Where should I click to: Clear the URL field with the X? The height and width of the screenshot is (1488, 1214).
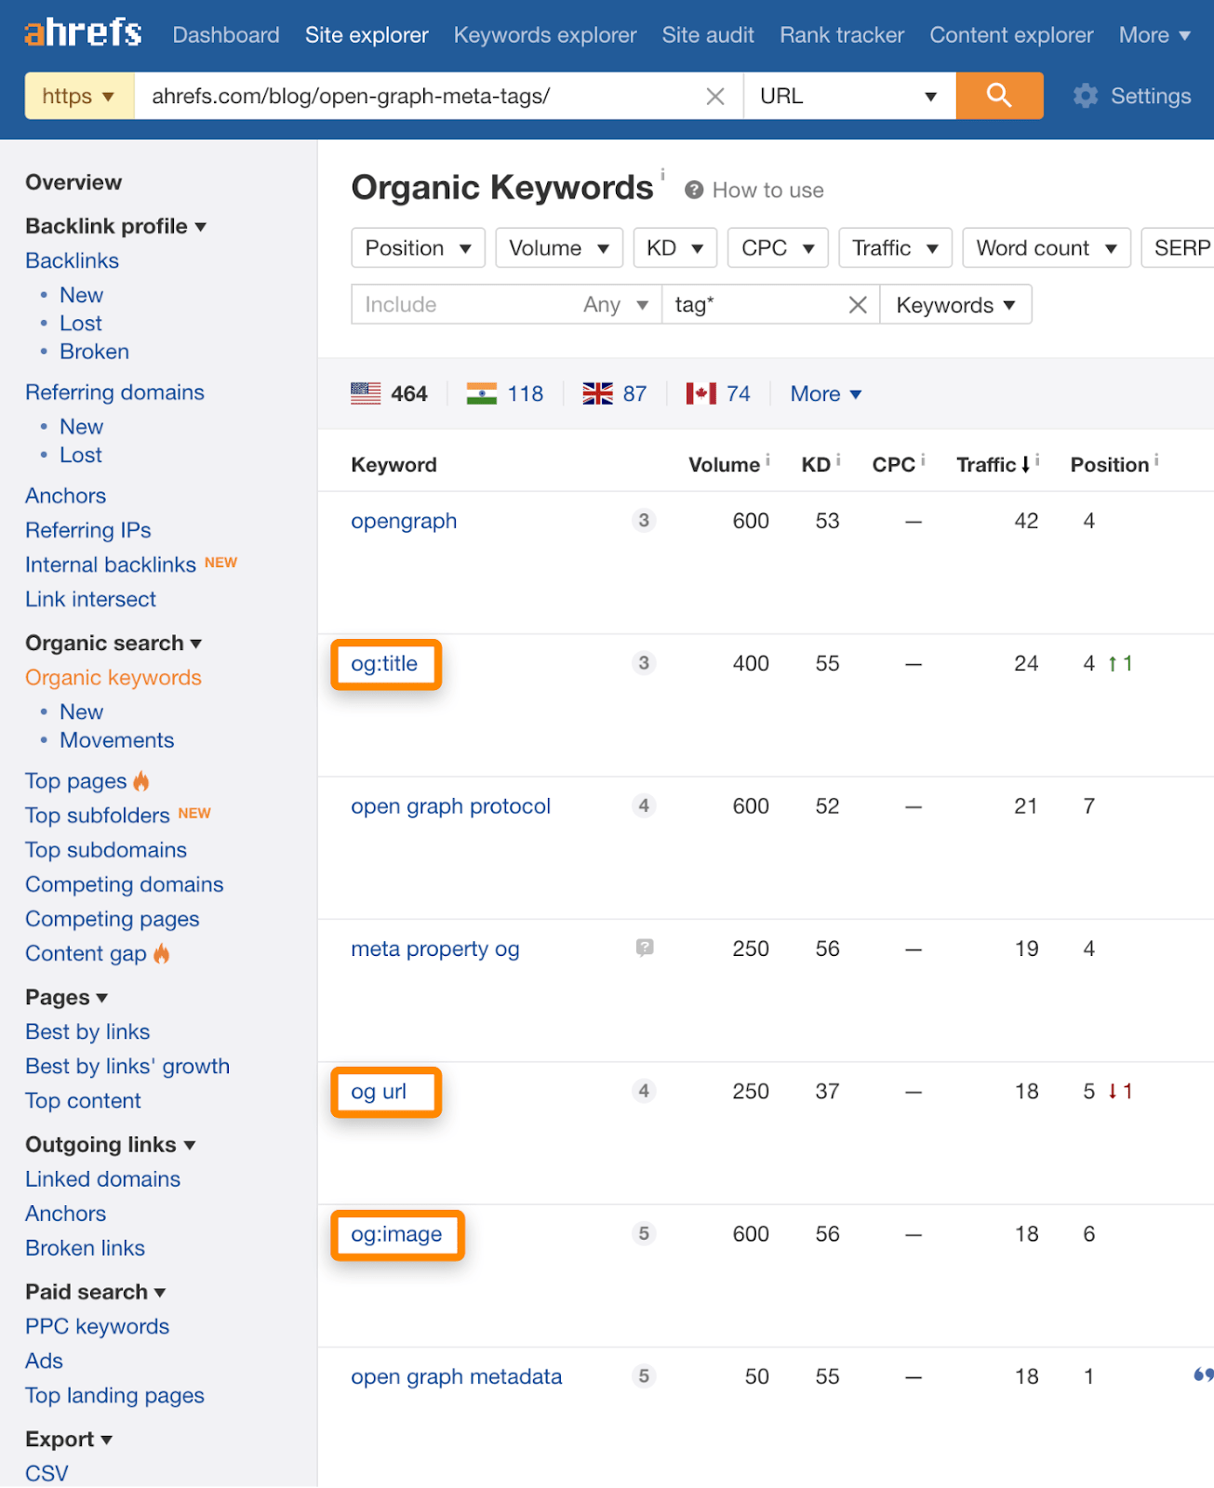pos(715,96)
